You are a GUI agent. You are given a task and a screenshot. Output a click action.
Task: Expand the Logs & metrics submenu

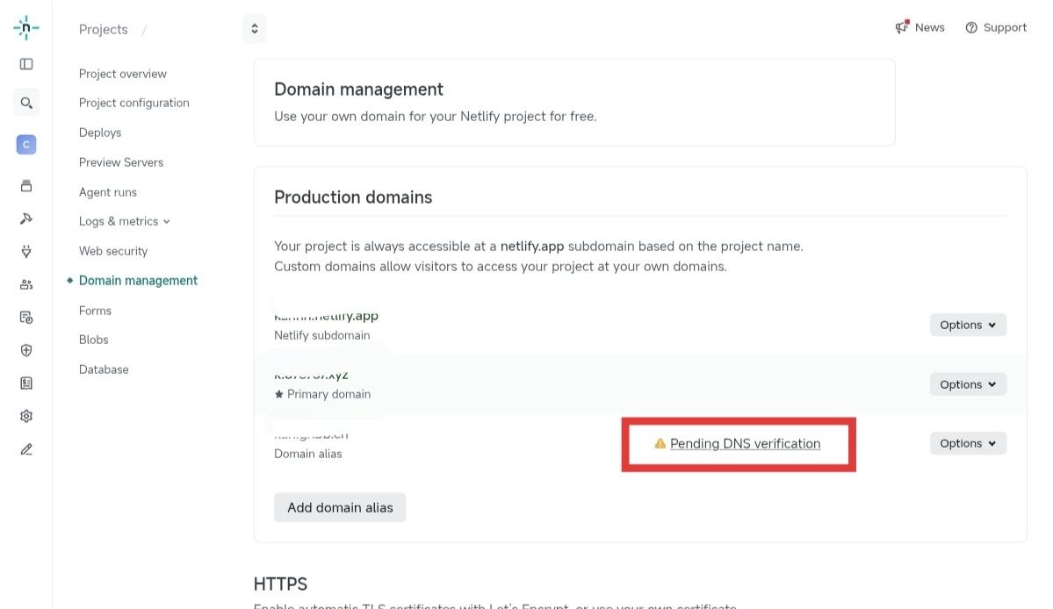click(124, 221)
